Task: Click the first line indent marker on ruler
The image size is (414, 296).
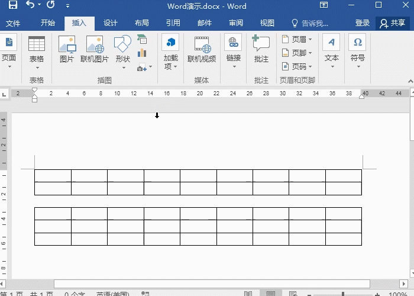Action: pyautogui.click(x=34, y=90)
